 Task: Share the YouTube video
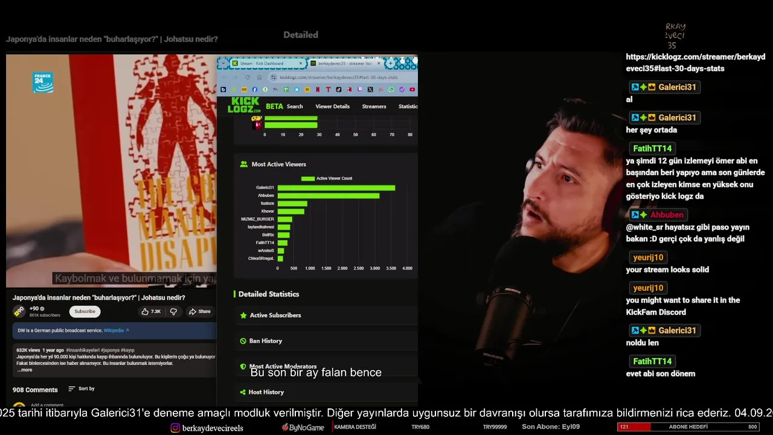coord(200,312)
